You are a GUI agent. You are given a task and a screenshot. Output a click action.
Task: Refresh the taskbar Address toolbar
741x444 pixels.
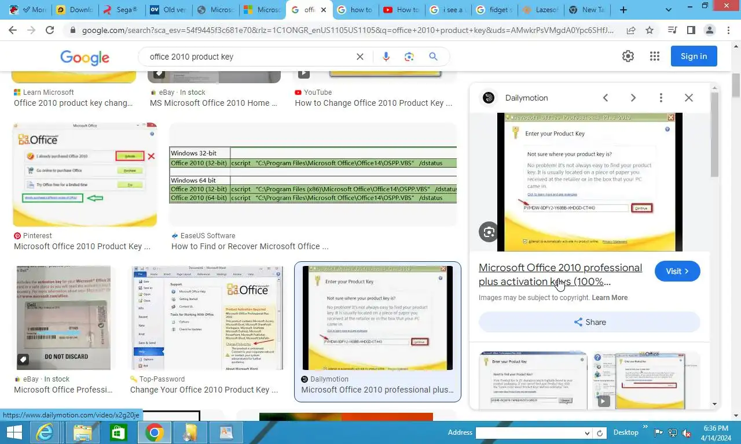point(600,433)
